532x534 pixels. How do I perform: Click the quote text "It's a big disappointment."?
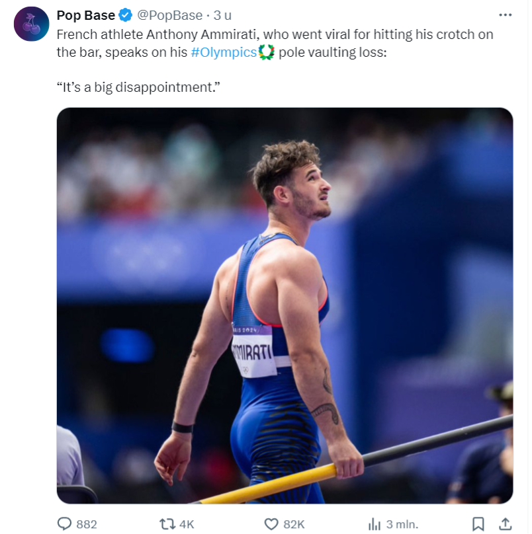138,87
